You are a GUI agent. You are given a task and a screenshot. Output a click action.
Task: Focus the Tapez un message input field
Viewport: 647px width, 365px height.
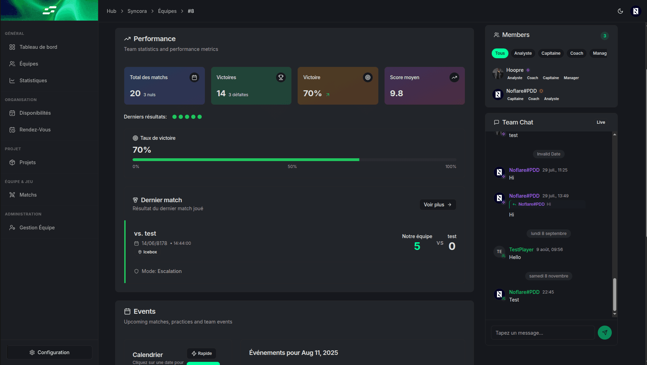(542, 333)
